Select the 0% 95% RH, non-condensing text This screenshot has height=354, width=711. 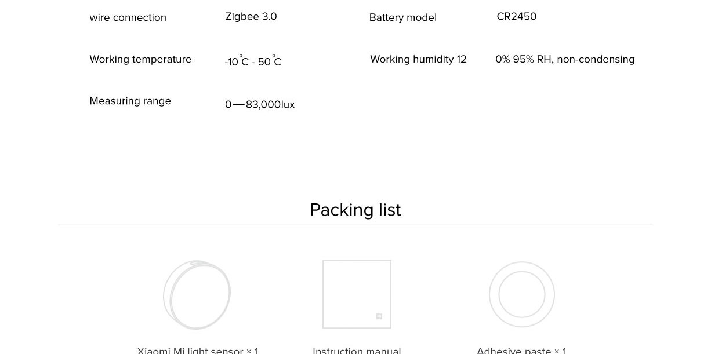tap(565, 59)
